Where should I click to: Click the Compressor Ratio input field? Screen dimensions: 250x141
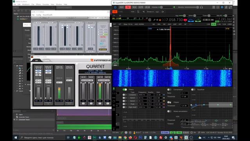[x=184, y=93]
